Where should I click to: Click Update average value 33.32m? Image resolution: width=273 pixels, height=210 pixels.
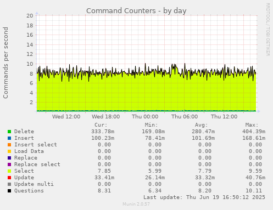pyautogui.click(x=205, y=178)
